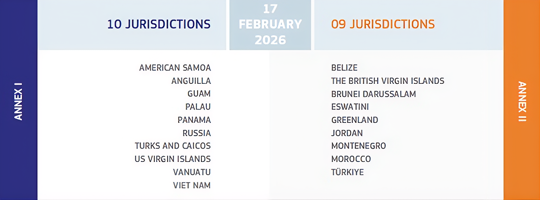540x200 pixels.
Task: Click the Guam entry
Action: coord(199,94)
